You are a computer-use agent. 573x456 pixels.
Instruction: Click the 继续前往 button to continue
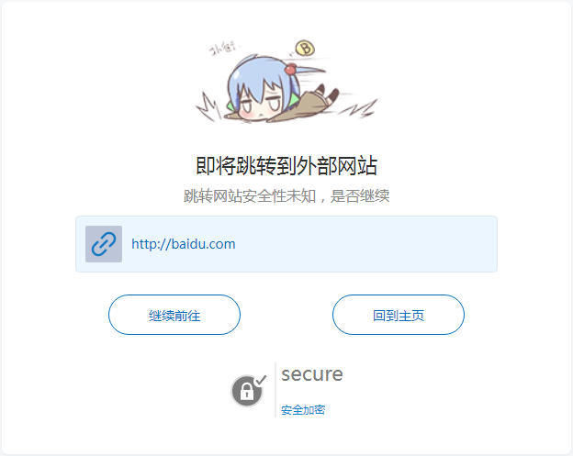(174, 315)
